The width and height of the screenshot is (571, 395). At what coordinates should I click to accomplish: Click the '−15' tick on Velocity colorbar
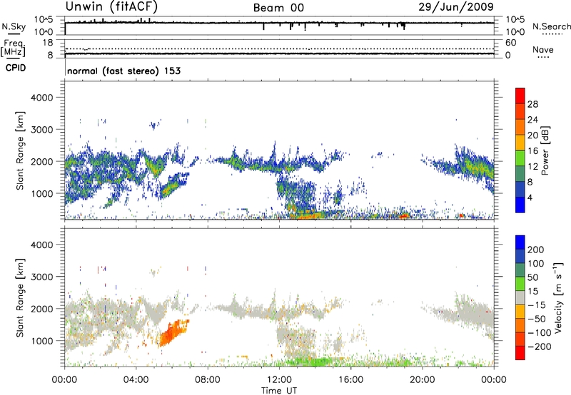tap(537, 305)
